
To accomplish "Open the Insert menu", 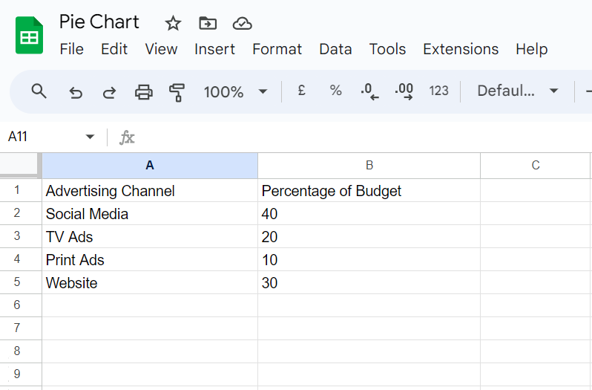I will [x=214, y=49].
